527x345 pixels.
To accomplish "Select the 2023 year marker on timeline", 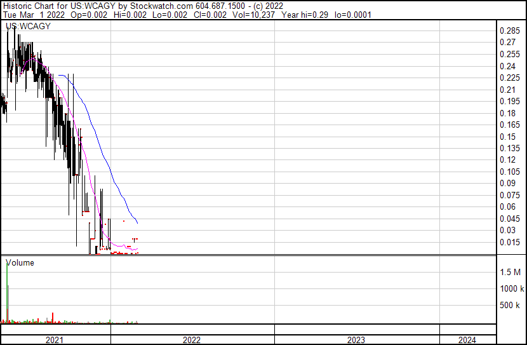I will coord(356,340).
